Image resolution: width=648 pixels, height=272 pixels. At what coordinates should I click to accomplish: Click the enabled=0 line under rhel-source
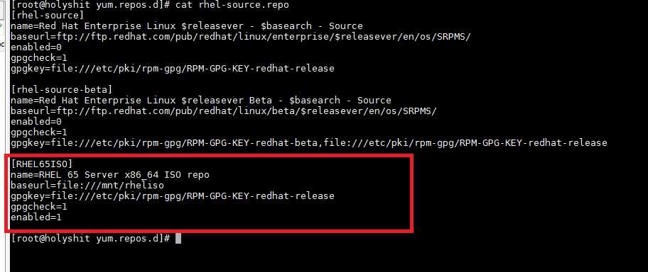tap(36, 47)
